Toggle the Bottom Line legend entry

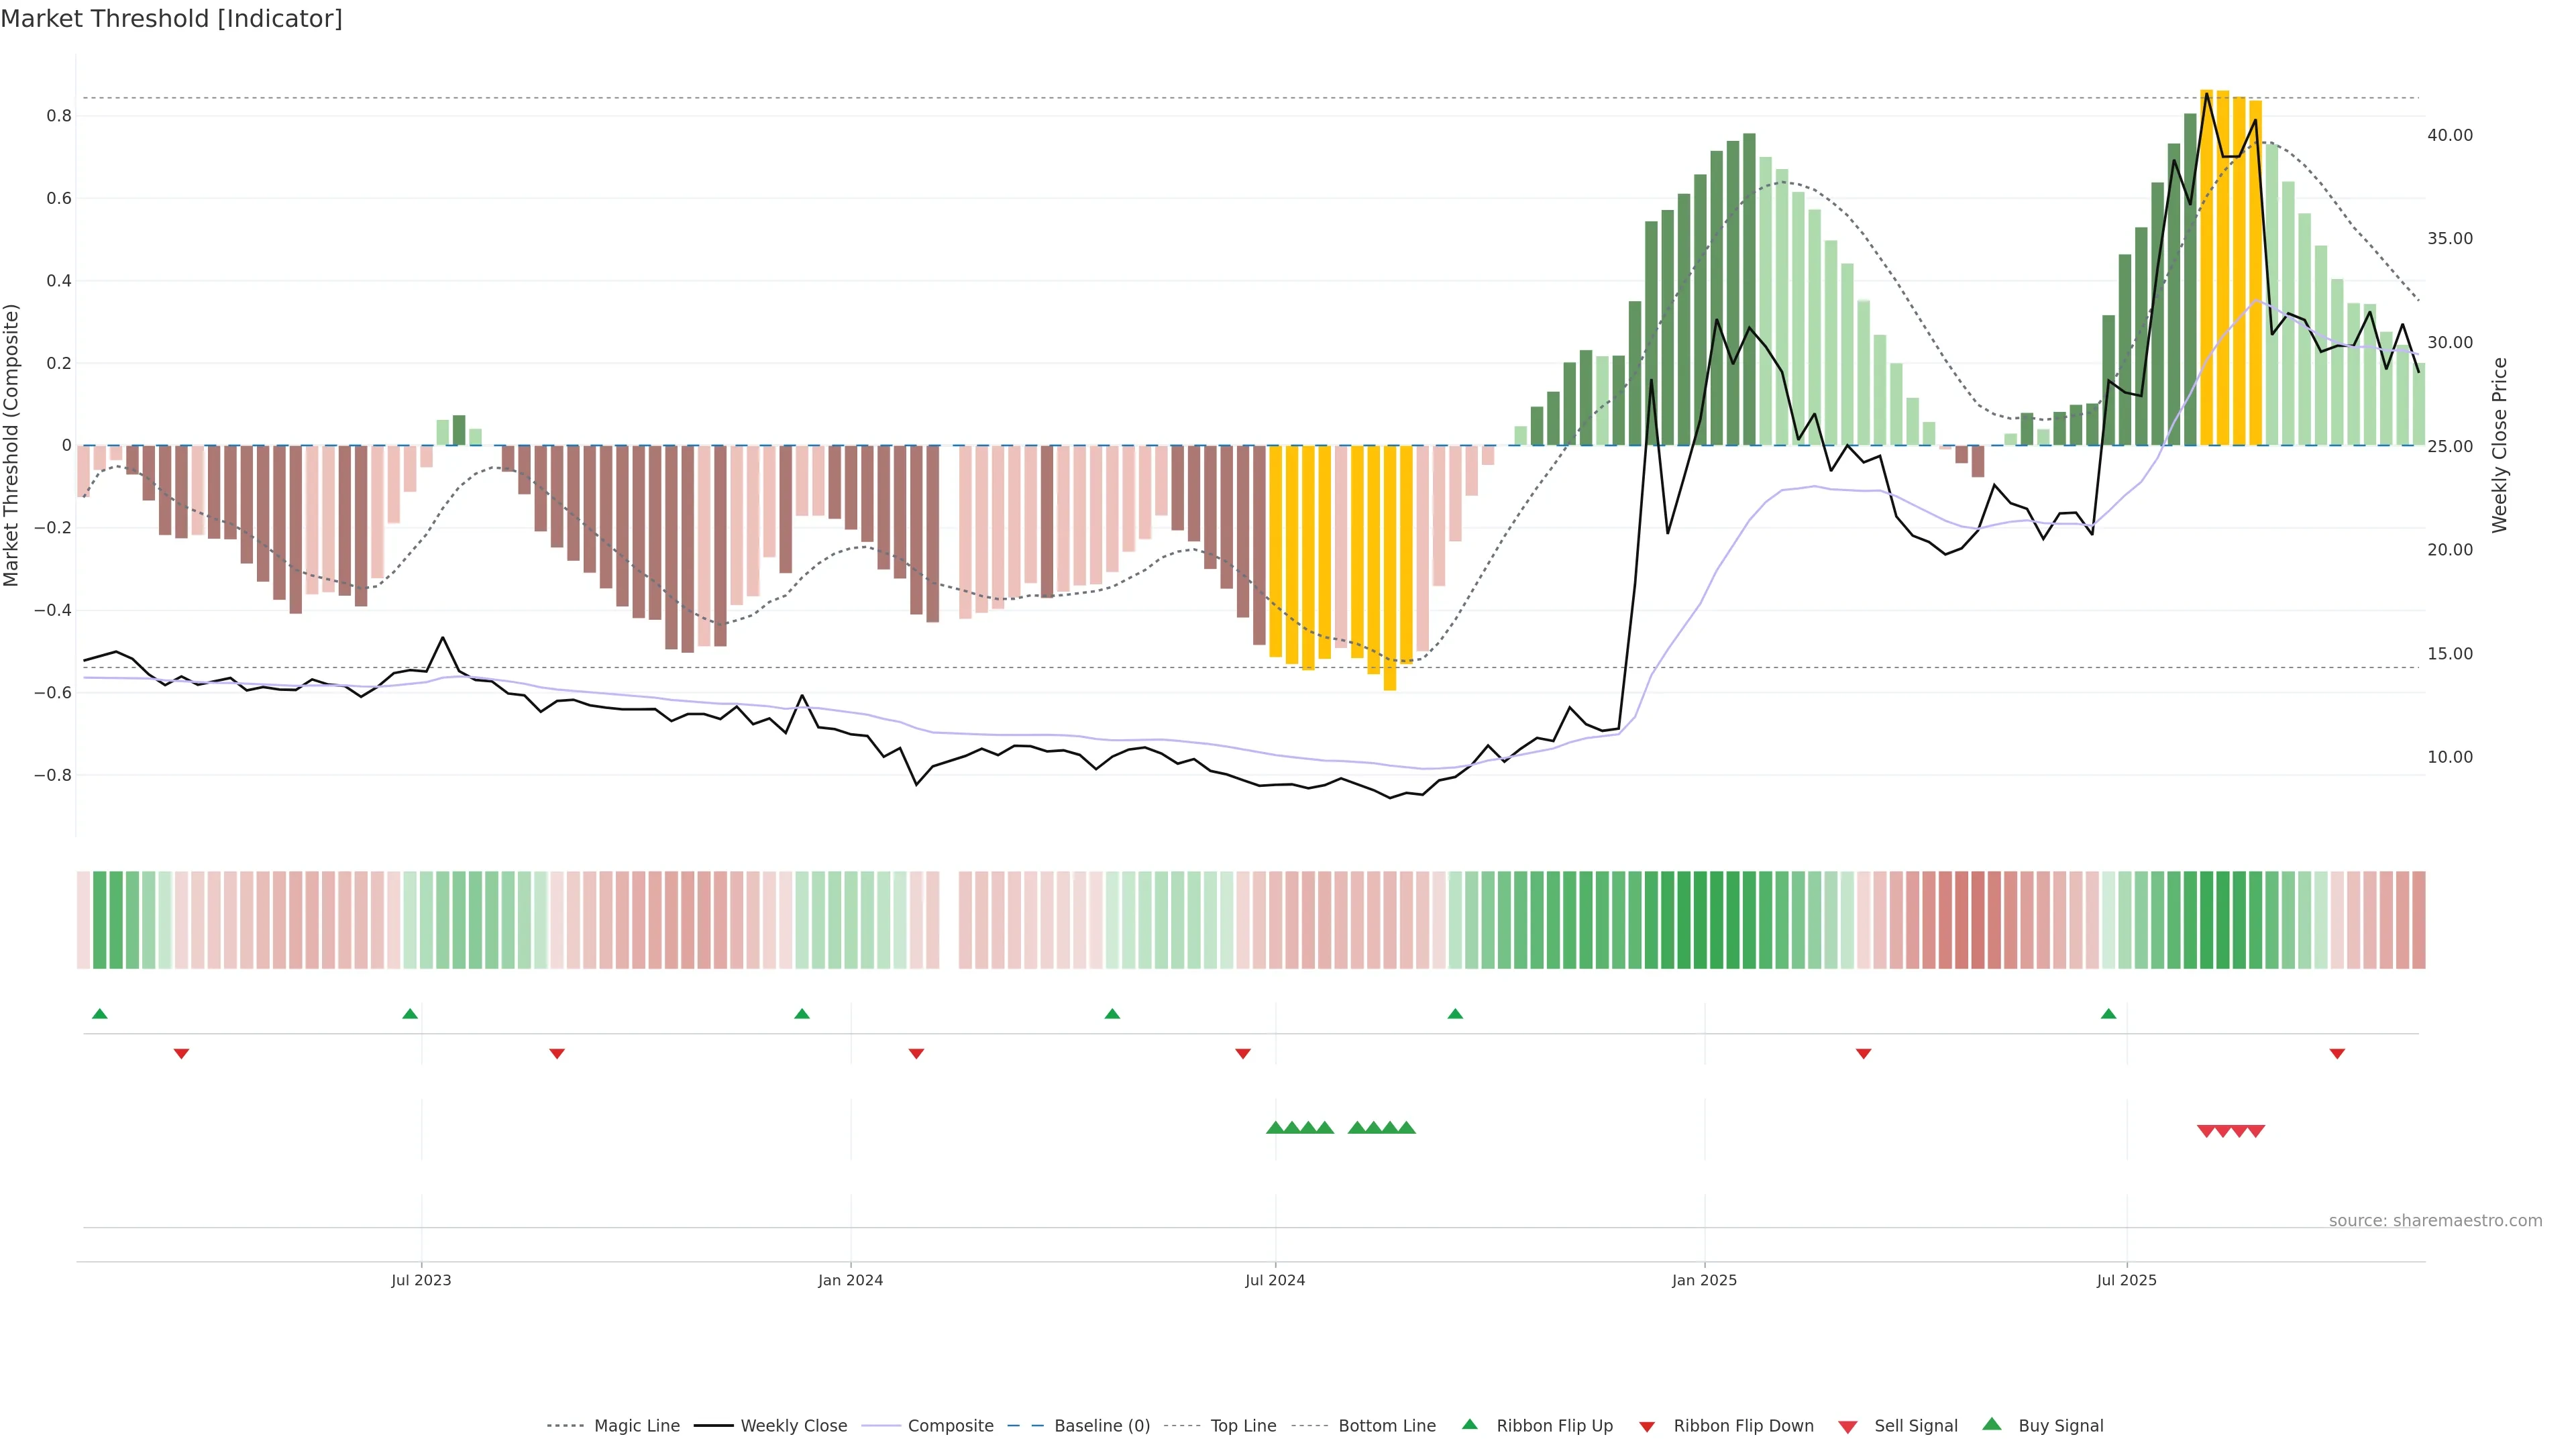click(x=1386, y=1426)
